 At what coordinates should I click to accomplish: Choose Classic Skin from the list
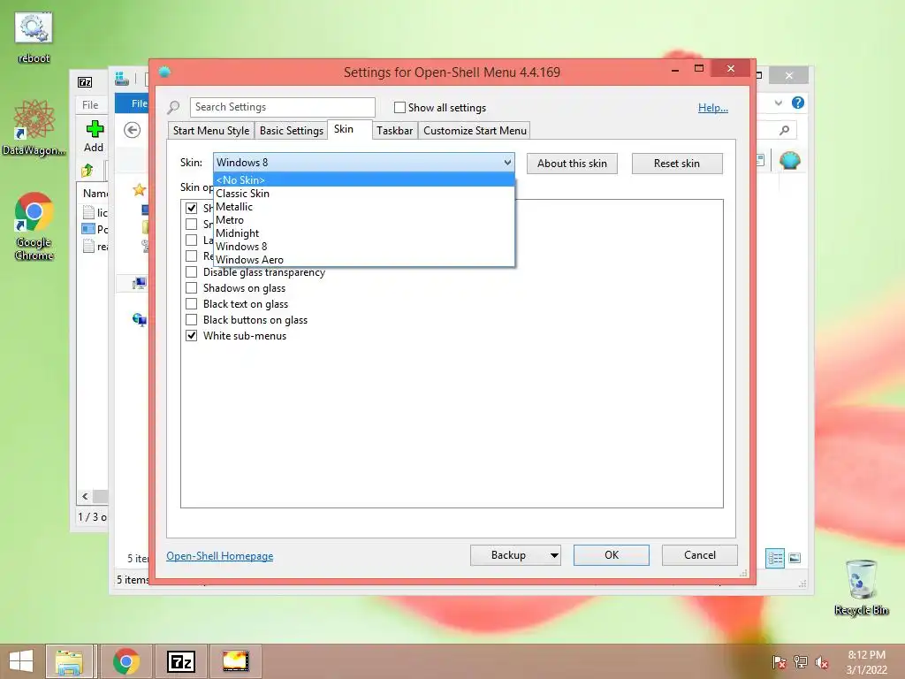coord(363,194)
